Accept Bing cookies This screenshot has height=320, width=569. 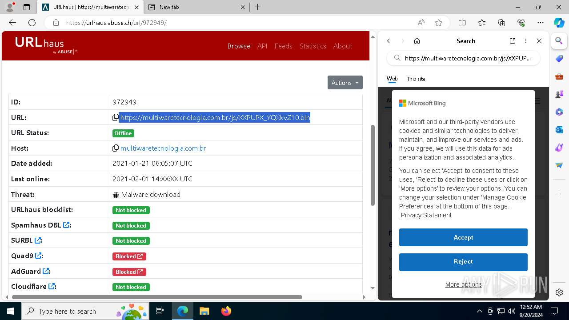(x=463, y=237)
